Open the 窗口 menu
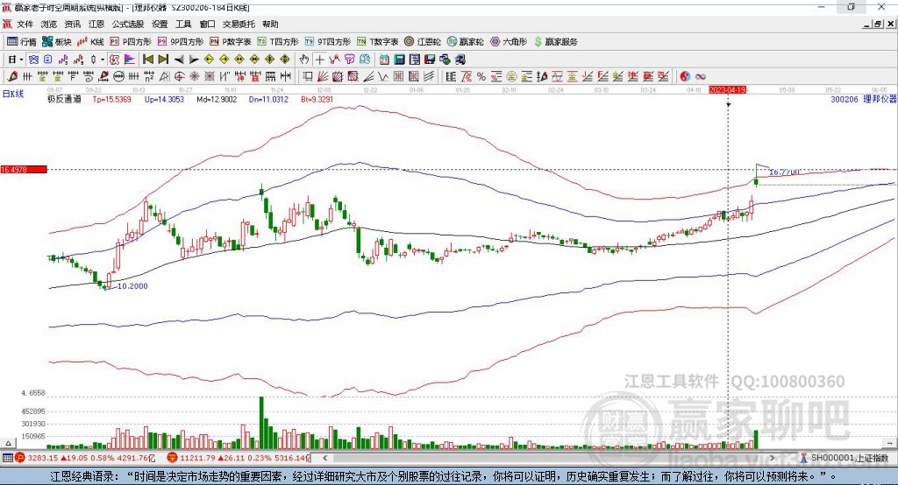The height and width of the screenshot is (485, 898). 207,24
